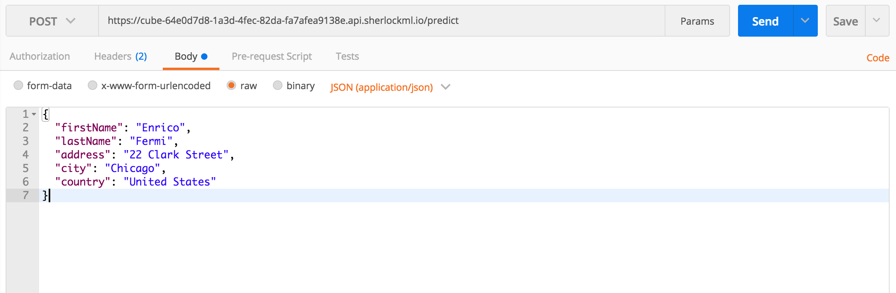The height and width of the screenshot is (293, 896).
Task: Switch to the Tests tab
Action: point(347,57)
